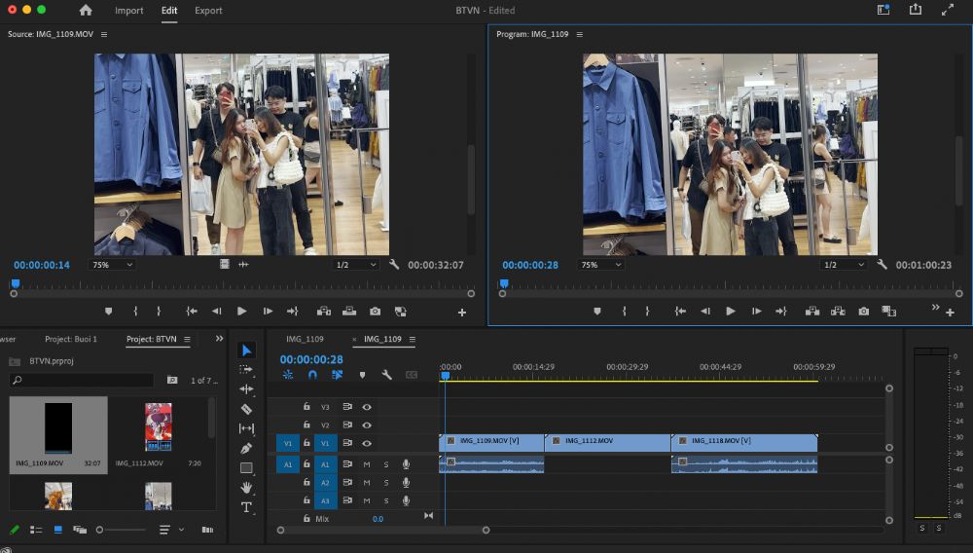Select the Type tool

click(x=246, y=507)
